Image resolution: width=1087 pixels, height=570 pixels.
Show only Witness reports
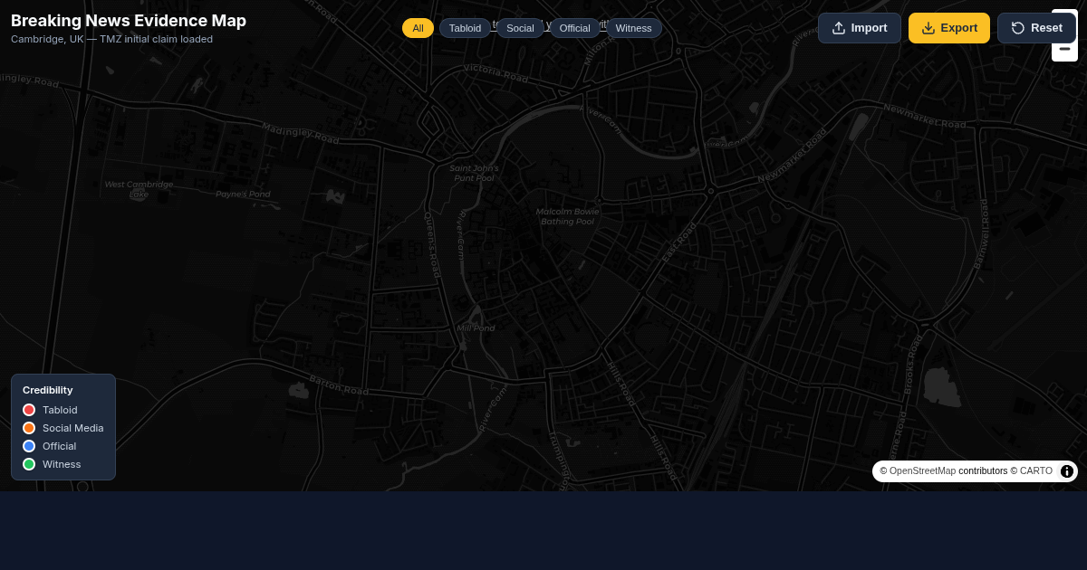click(x=633, y=28)
